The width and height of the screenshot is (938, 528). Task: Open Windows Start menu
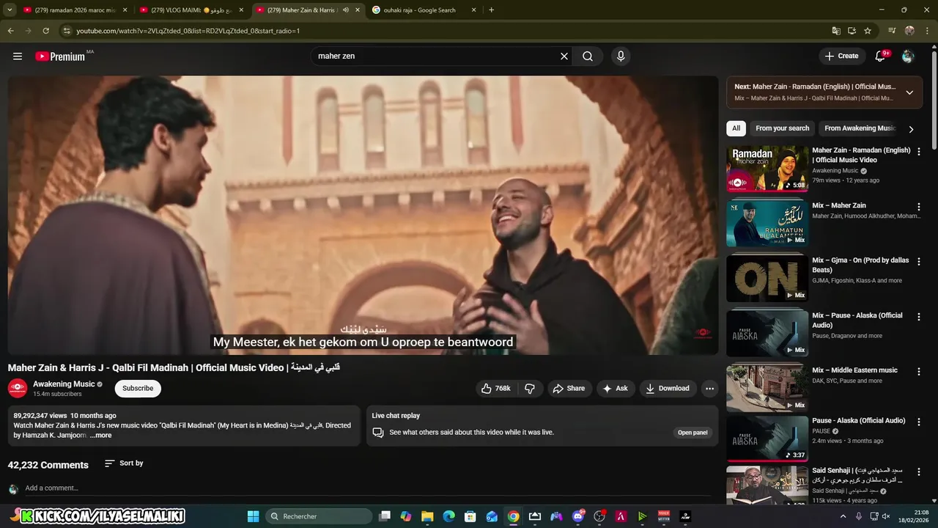coord(253,516)
